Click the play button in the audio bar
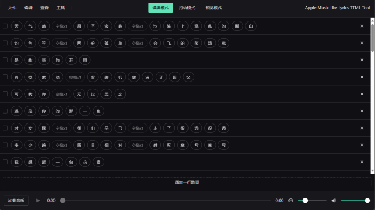 click(x=38, y=201)
